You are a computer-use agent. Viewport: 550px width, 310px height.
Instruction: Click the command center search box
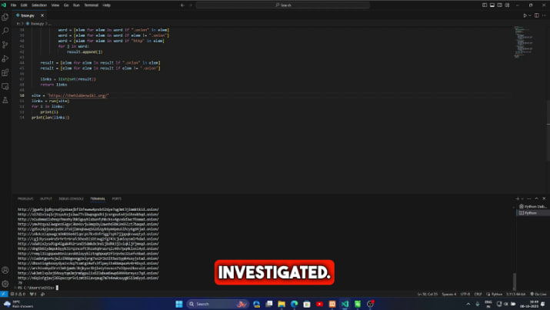(x=283, y=5)
